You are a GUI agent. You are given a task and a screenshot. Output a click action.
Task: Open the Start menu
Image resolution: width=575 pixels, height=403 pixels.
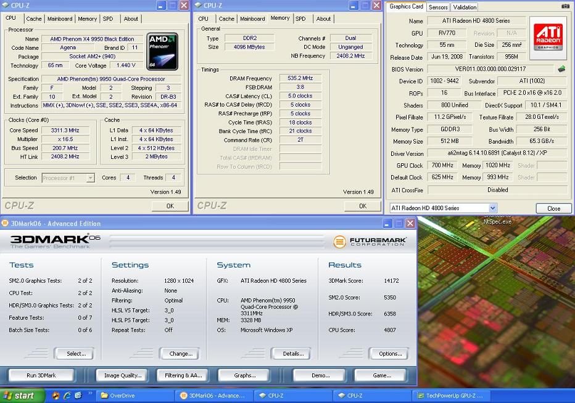(x=22, y=396)
